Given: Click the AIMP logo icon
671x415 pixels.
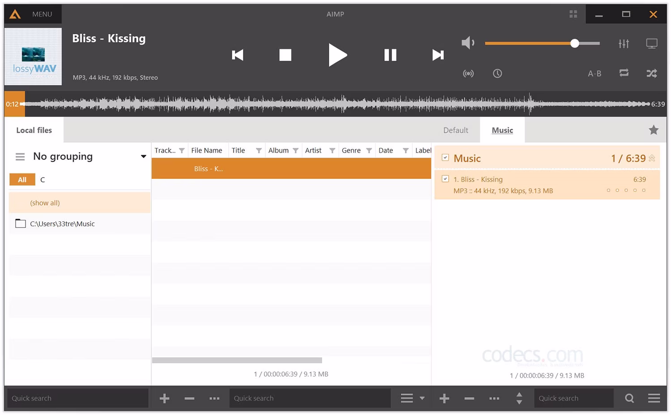Looking at the screenshot, I should [x=15, y=14].
